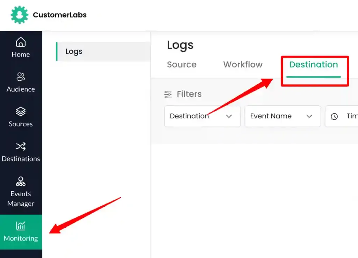Image resolution: width=358 pixels, height=258 pixels.
Task: Select the Destination tab
Action: click(x=314, y=65)
